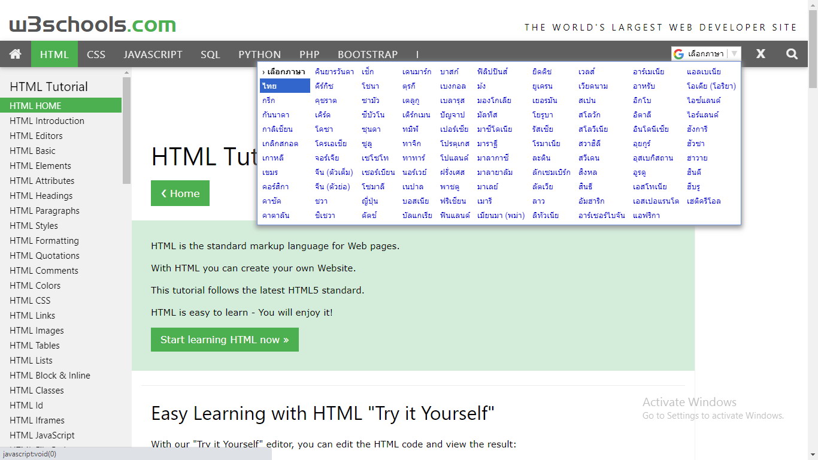Open HTML Introduction in sidebar
Screen dimensions: 818x460
point(47,120)
